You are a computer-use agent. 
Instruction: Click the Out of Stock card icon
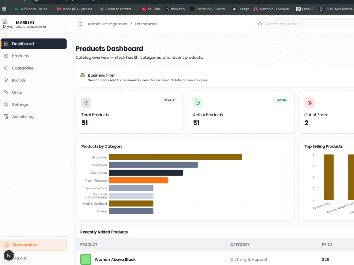309,103
